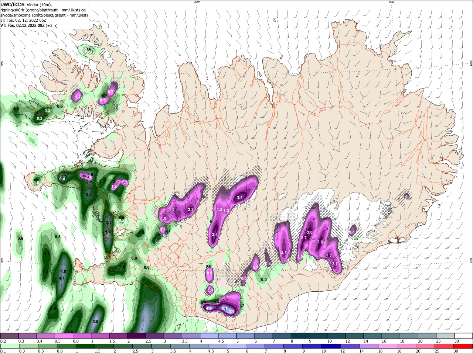Click the '5.0' rain value on the map

pyautogui.click(x=95, y=322)
